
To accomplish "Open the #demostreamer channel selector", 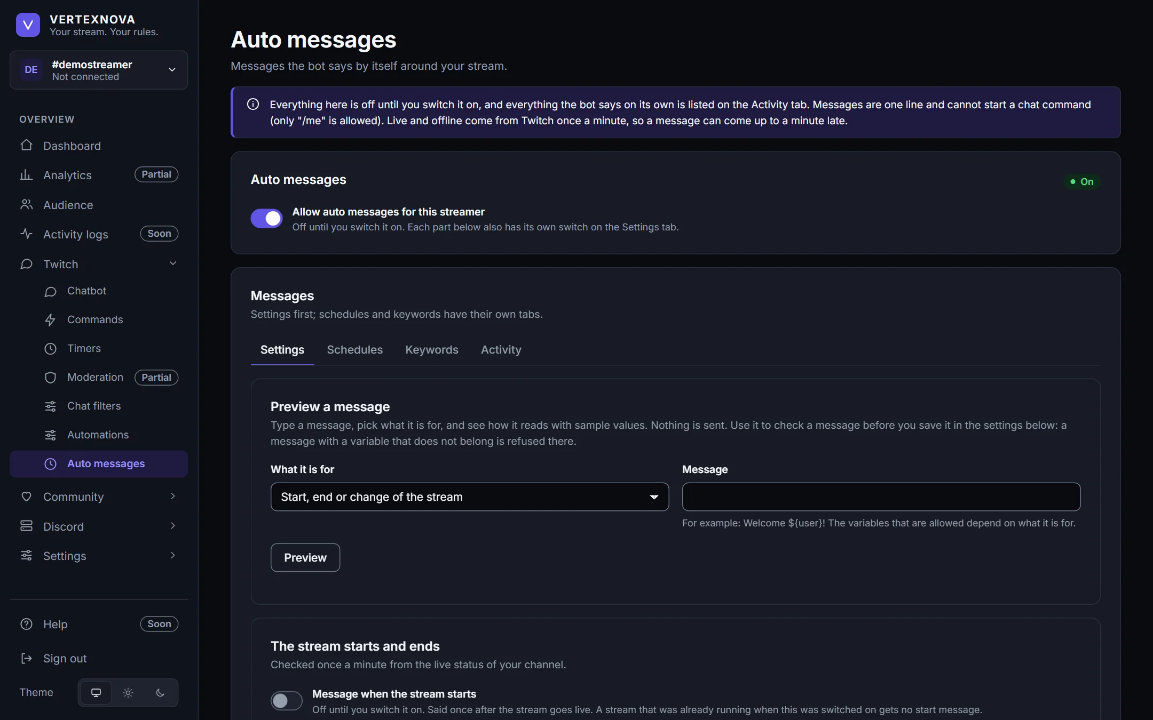I will pyautogui.click(x=99, y=70).
